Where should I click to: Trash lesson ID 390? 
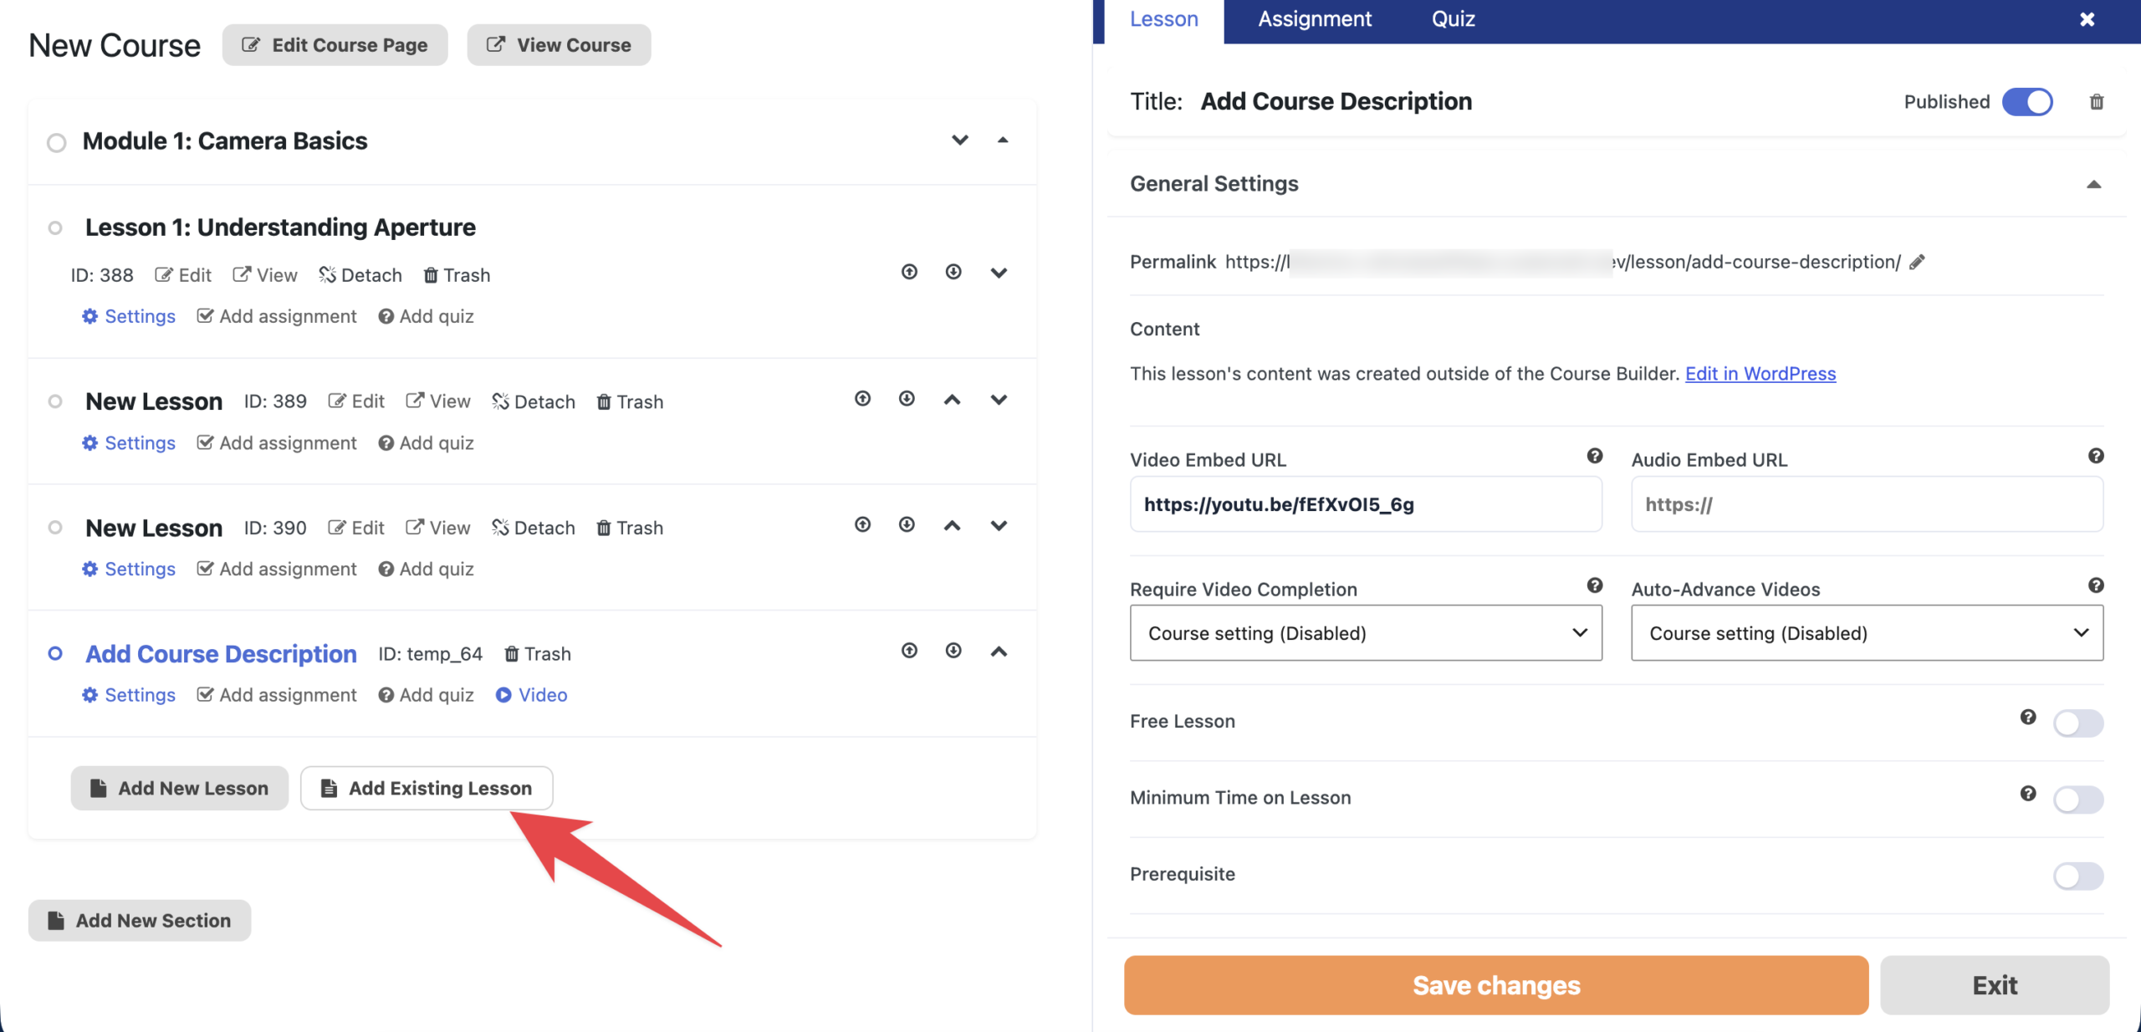[x=630, y=528]
